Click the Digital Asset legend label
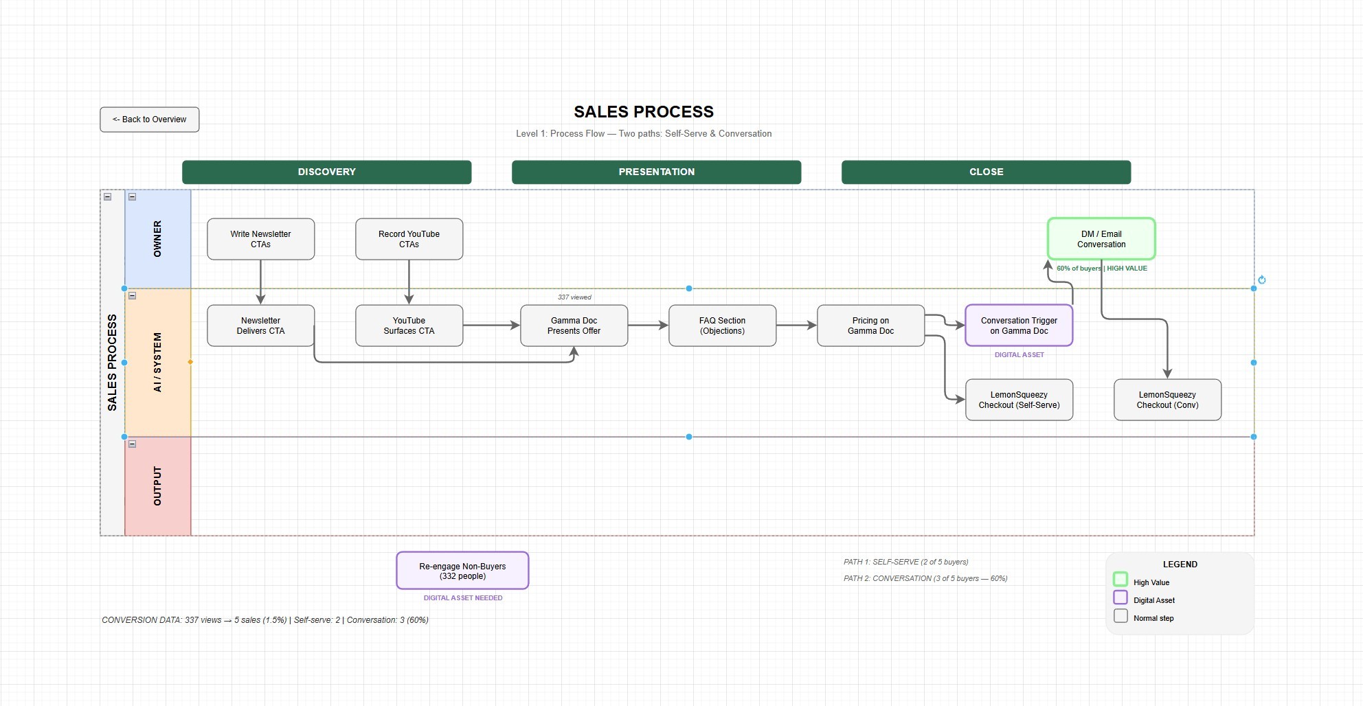Screen dimensions: 1363x706 (1154, 600)
